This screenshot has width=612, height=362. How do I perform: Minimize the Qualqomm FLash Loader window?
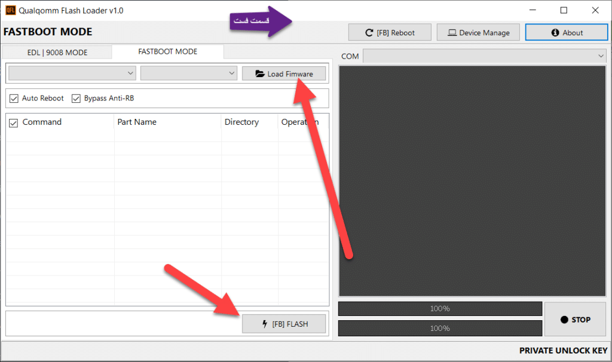click(x=533, y=10)
